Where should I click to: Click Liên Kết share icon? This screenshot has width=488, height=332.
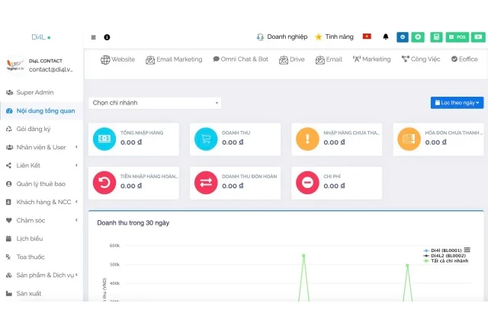coord(8,165)
